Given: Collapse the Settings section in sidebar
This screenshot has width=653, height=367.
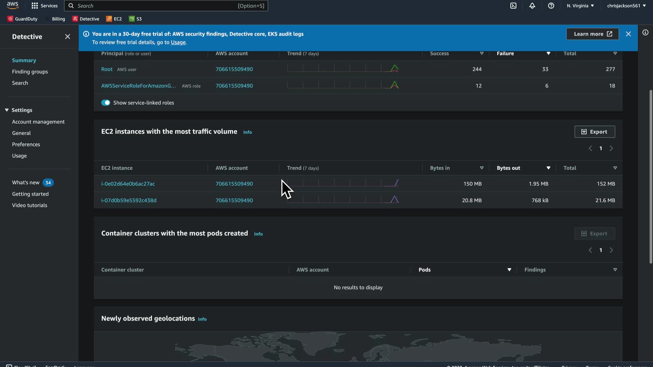Looking at the screenshot, I should pyautogui.click(x=7, y=110).
